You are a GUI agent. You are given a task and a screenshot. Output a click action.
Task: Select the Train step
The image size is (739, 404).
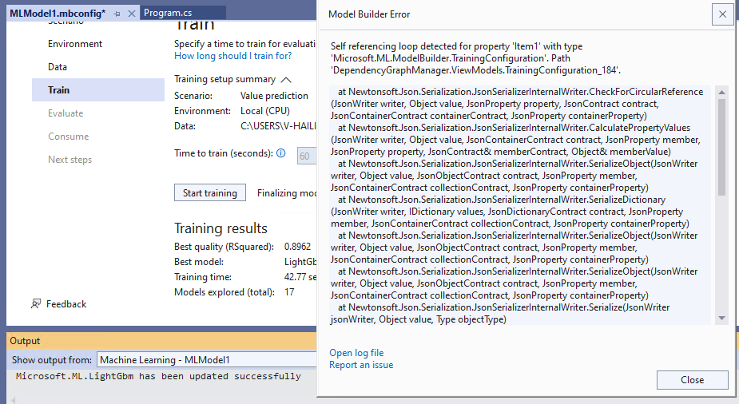pos(98,90)
